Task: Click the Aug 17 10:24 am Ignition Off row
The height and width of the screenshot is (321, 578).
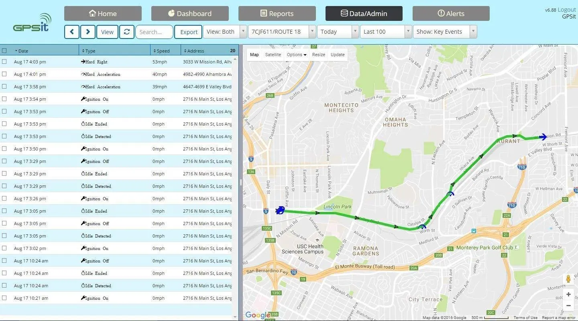Action: click(116, 261)
